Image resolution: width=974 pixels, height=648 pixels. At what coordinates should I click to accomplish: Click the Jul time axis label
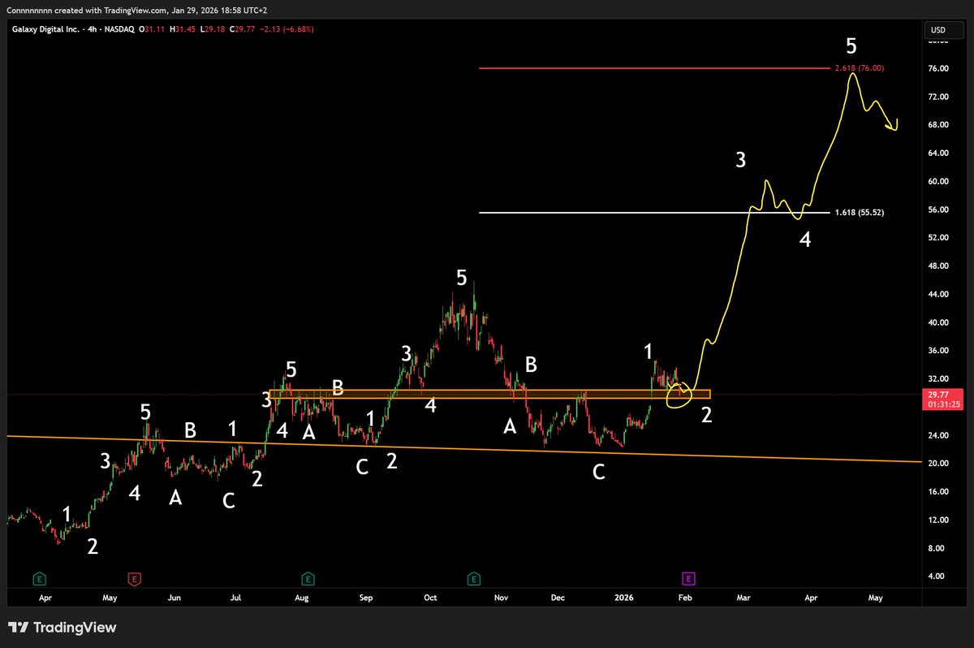coord(236,598)
